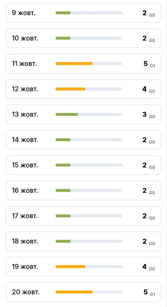Click the progress bar for 15 жовт.
This screenshot has height=307, width=167.
(x=89, y=165)
